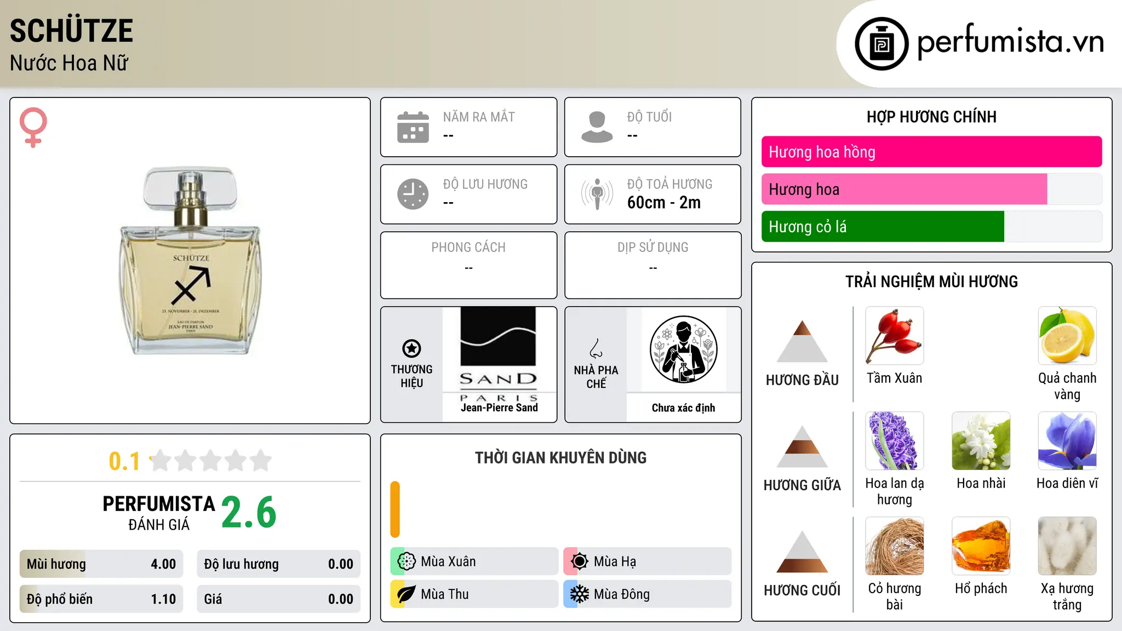Viewport: 1122px width, 631px height.
Task: Click the Năm Ra Mắt label
Action: click(x=479, y=117)
